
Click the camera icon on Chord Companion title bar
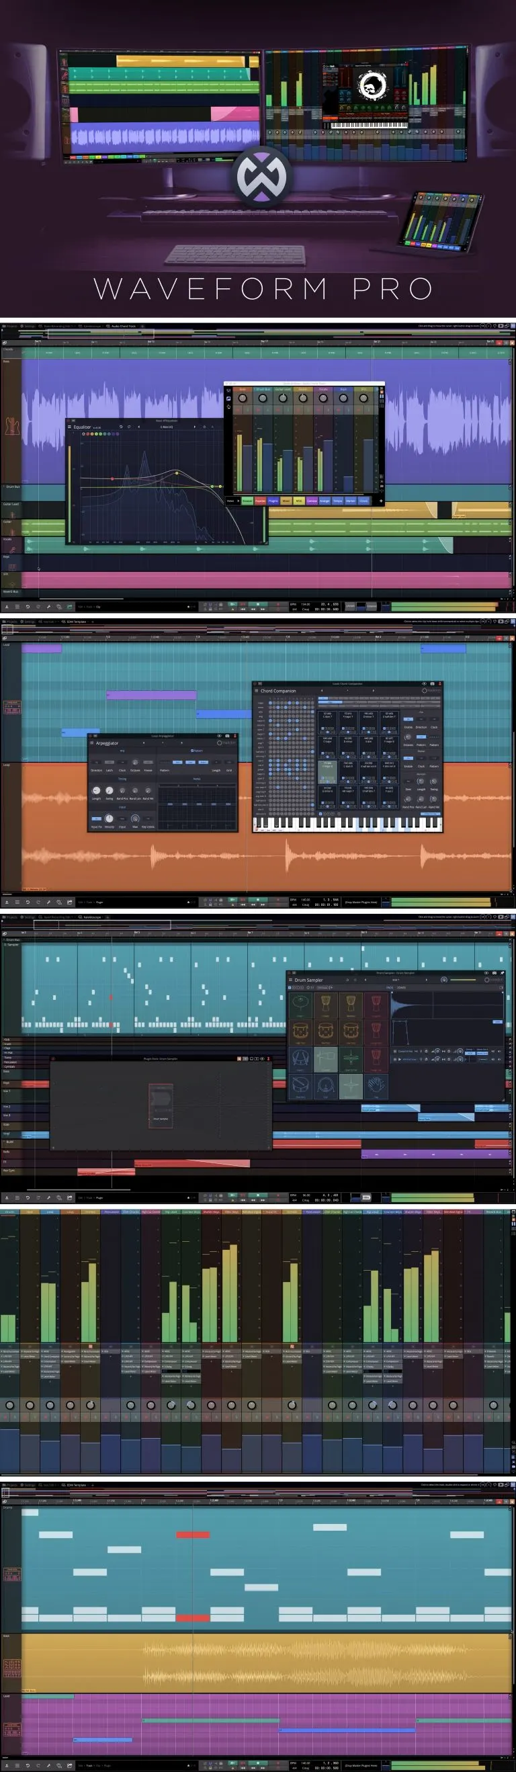[432, 684]
